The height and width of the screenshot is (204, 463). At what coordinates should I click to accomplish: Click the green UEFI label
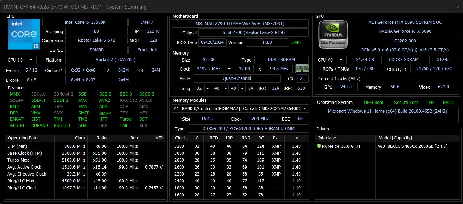[297, 42]
